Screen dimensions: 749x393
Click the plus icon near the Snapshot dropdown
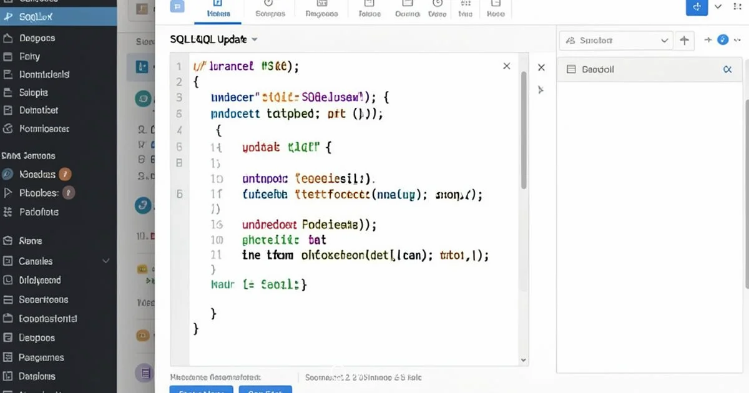708,40
